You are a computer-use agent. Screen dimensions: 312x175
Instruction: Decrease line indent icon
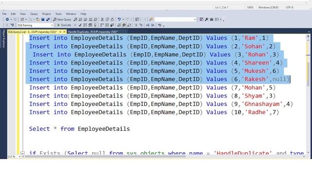[147, 25]
